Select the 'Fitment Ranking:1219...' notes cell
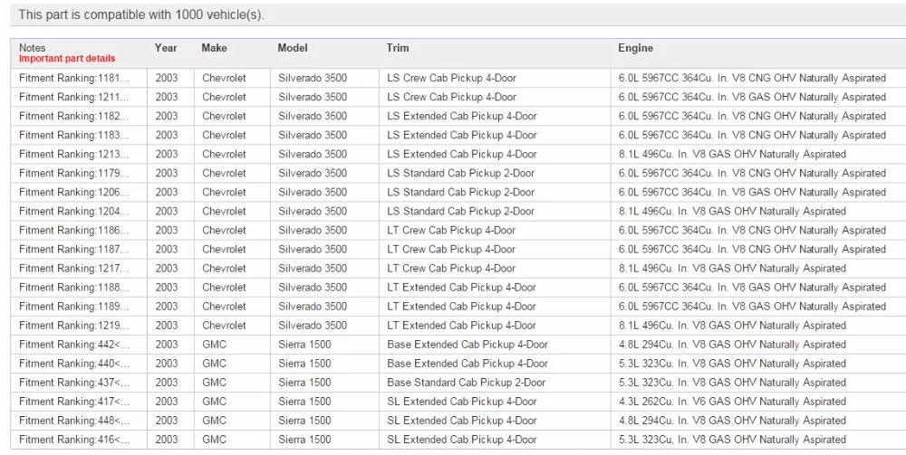Screen dimensions: 906x455 [79, 326]
